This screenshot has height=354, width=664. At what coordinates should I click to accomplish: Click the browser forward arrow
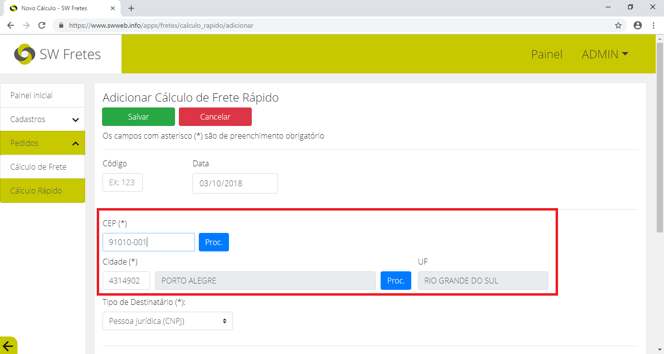coord(26,25)
